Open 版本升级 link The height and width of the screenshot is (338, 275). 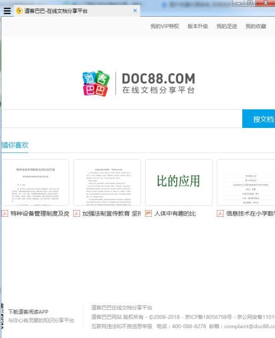(x=198, y=27)
